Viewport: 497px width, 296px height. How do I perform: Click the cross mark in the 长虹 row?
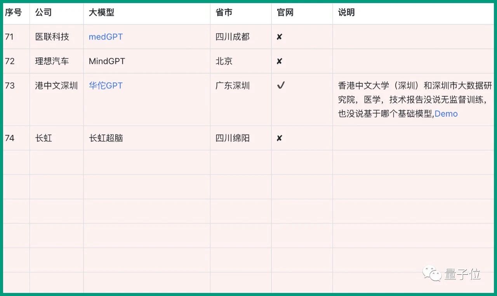click(x=279, y=138)
